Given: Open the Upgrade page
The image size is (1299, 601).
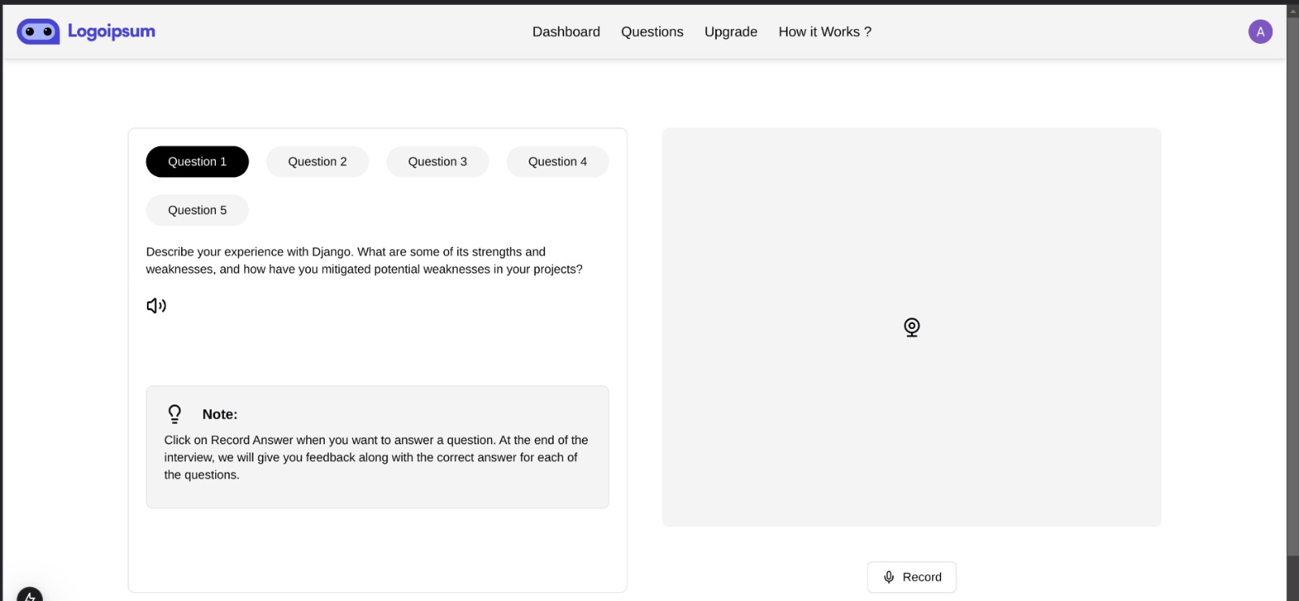Looking at the screenshot, I should pyautogui.click(x=731, y=32).
